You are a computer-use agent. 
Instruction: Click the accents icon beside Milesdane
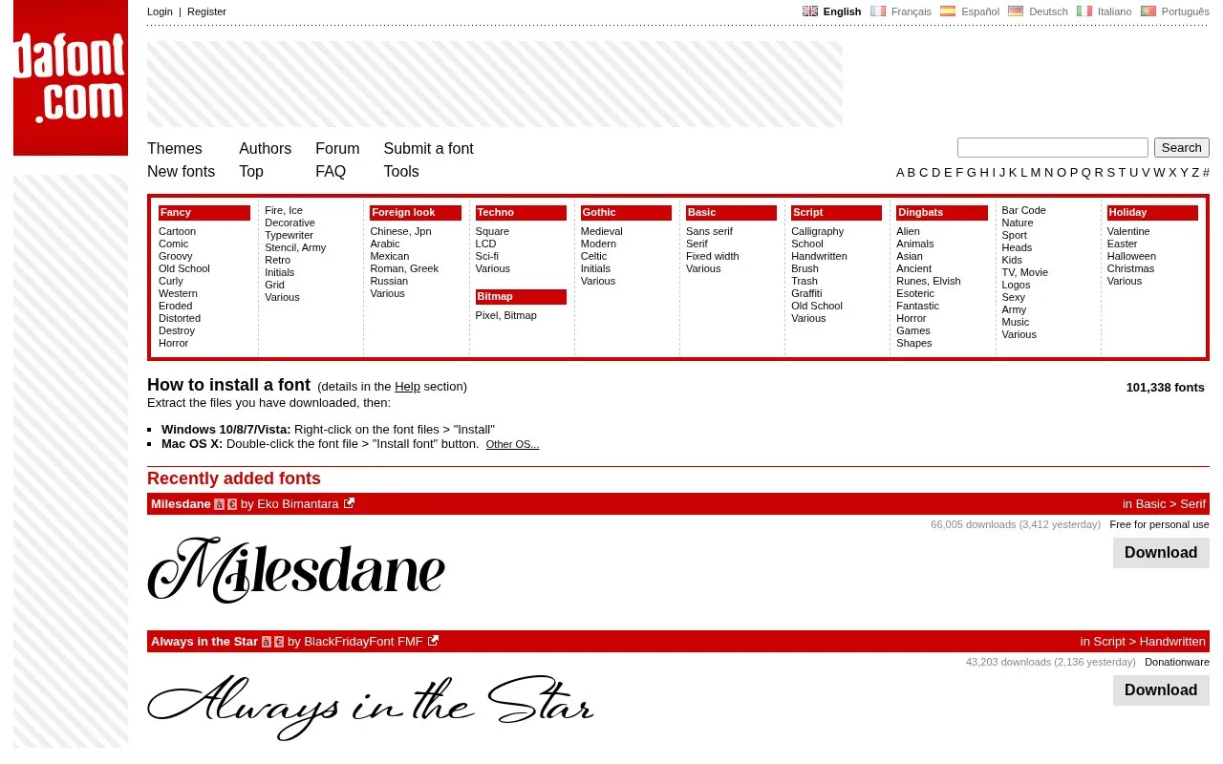coord(219,504)
